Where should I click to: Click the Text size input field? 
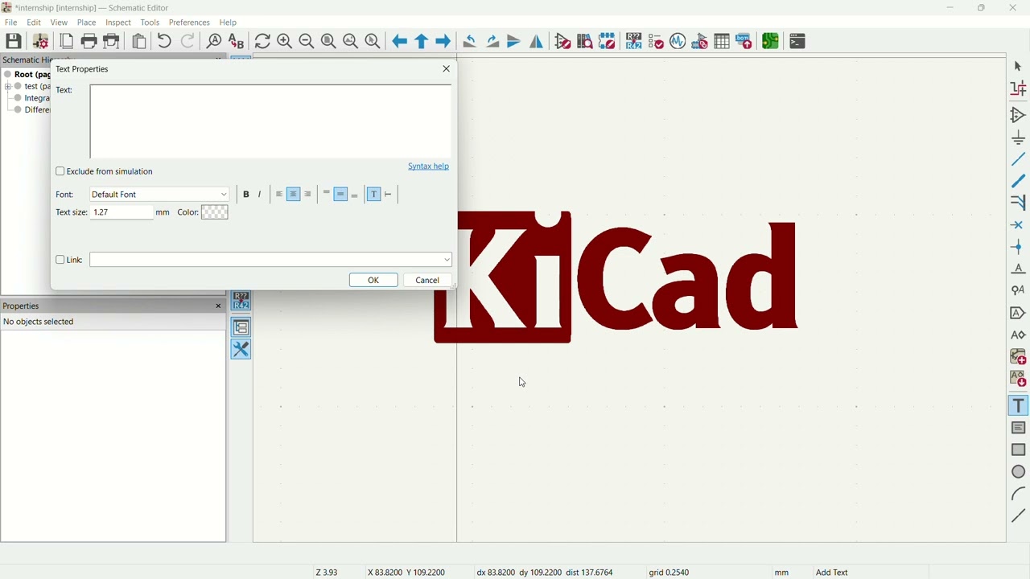121,213
